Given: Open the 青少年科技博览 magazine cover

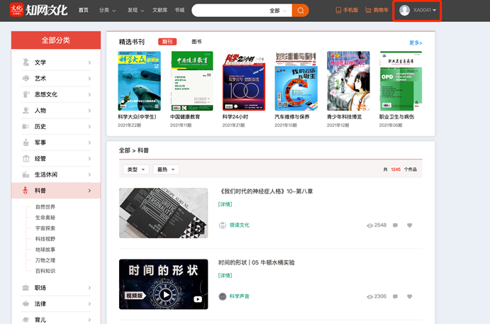Looking at the screenshot, I should (x=348, y=81).
